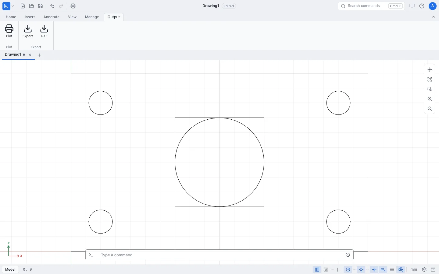This screenshot has height=274, width=439.
Task: Select the Model space tab
Action: pyautogui.click(x=10, y=269)
